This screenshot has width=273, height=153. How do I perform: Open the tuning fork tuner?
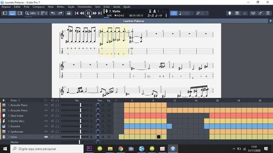point(198,13)
